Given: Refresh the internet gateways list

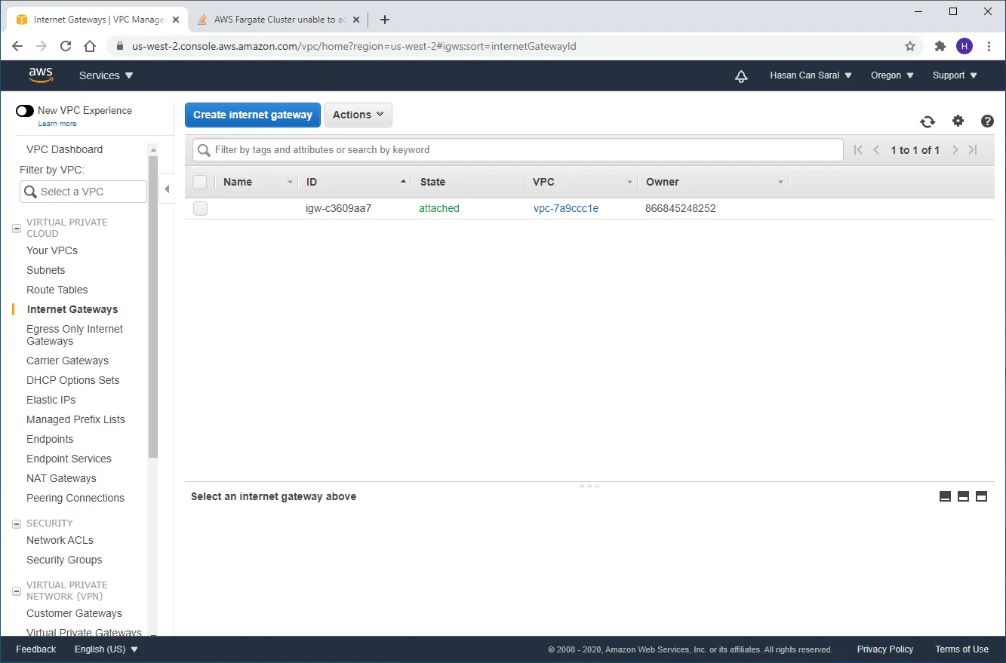Looking at the screenshot, I should tap(928, 121).
